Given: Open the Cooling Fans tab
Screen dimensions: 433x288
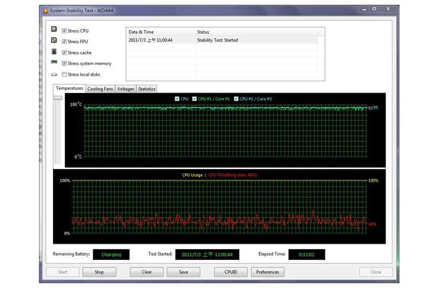Looking at the screenshot, I should pyautogui.click(x=100, y=89).
